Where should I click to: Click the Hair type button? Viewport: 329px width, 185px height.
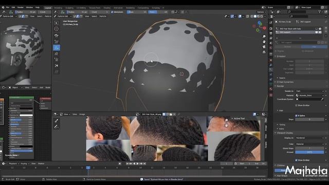coord(314,47)
